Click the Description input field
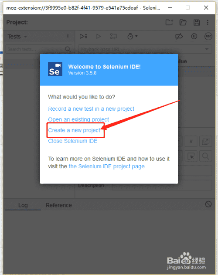 [x=162, y=185]
